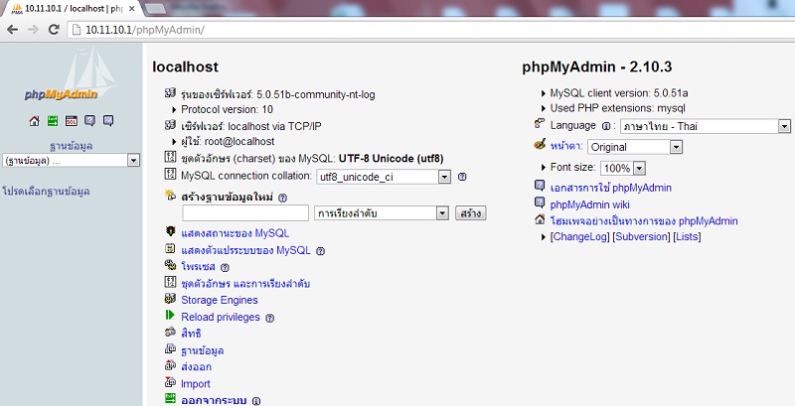
Task: Click the connection collation icon
Action: [x=170, y=175]
